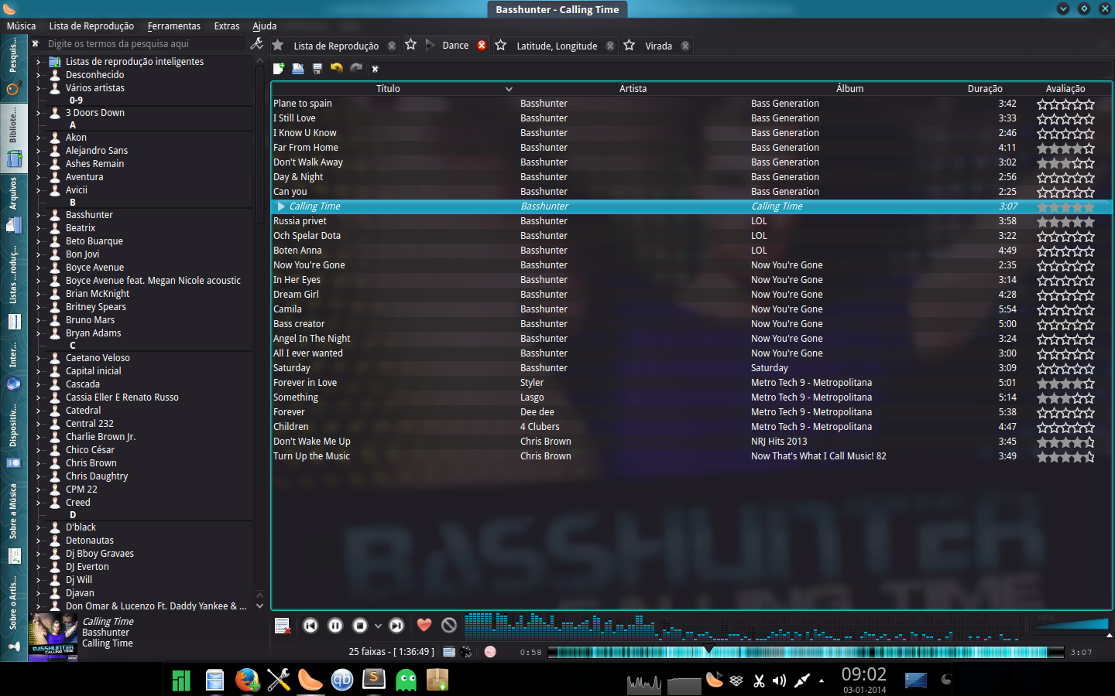Open the Ajuda menu

265,26
